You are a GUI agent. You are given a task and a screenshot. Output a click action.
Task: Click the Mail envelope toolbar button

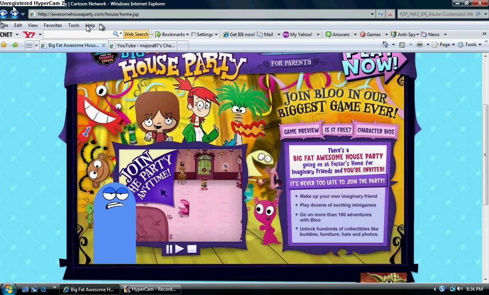(265, 34)
